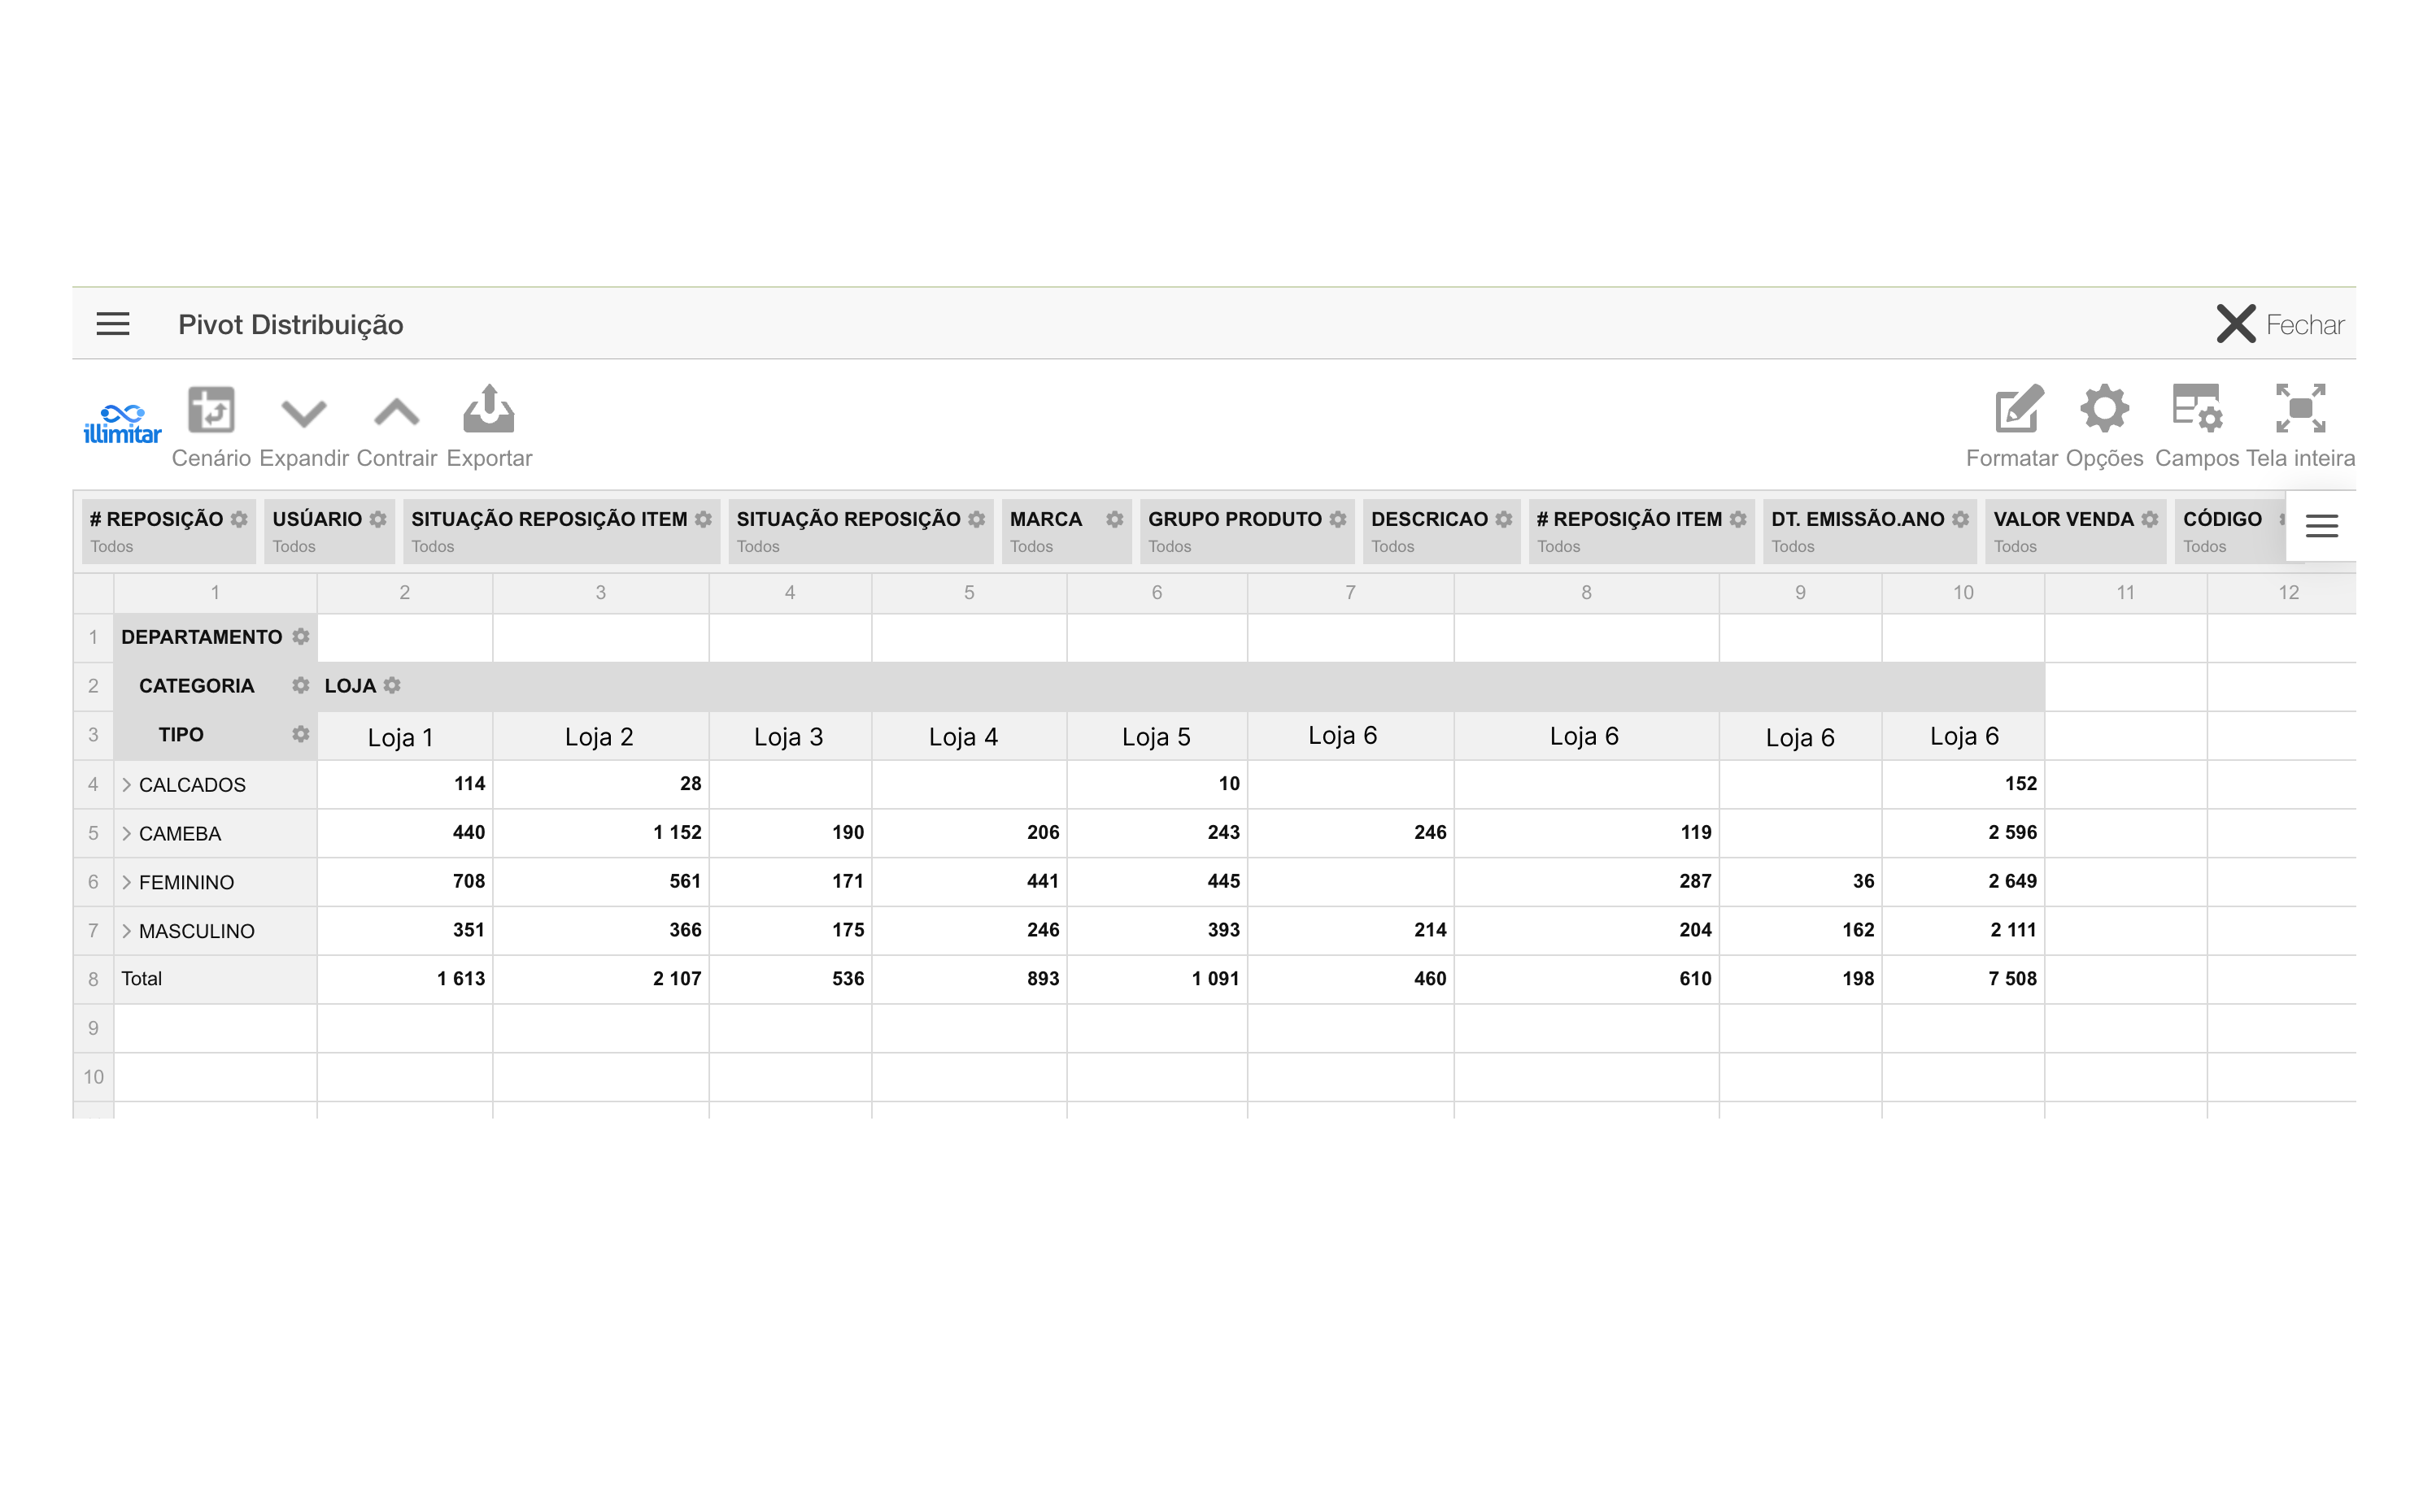
Task: Open the Campos fields icon
Action: 2196,410
